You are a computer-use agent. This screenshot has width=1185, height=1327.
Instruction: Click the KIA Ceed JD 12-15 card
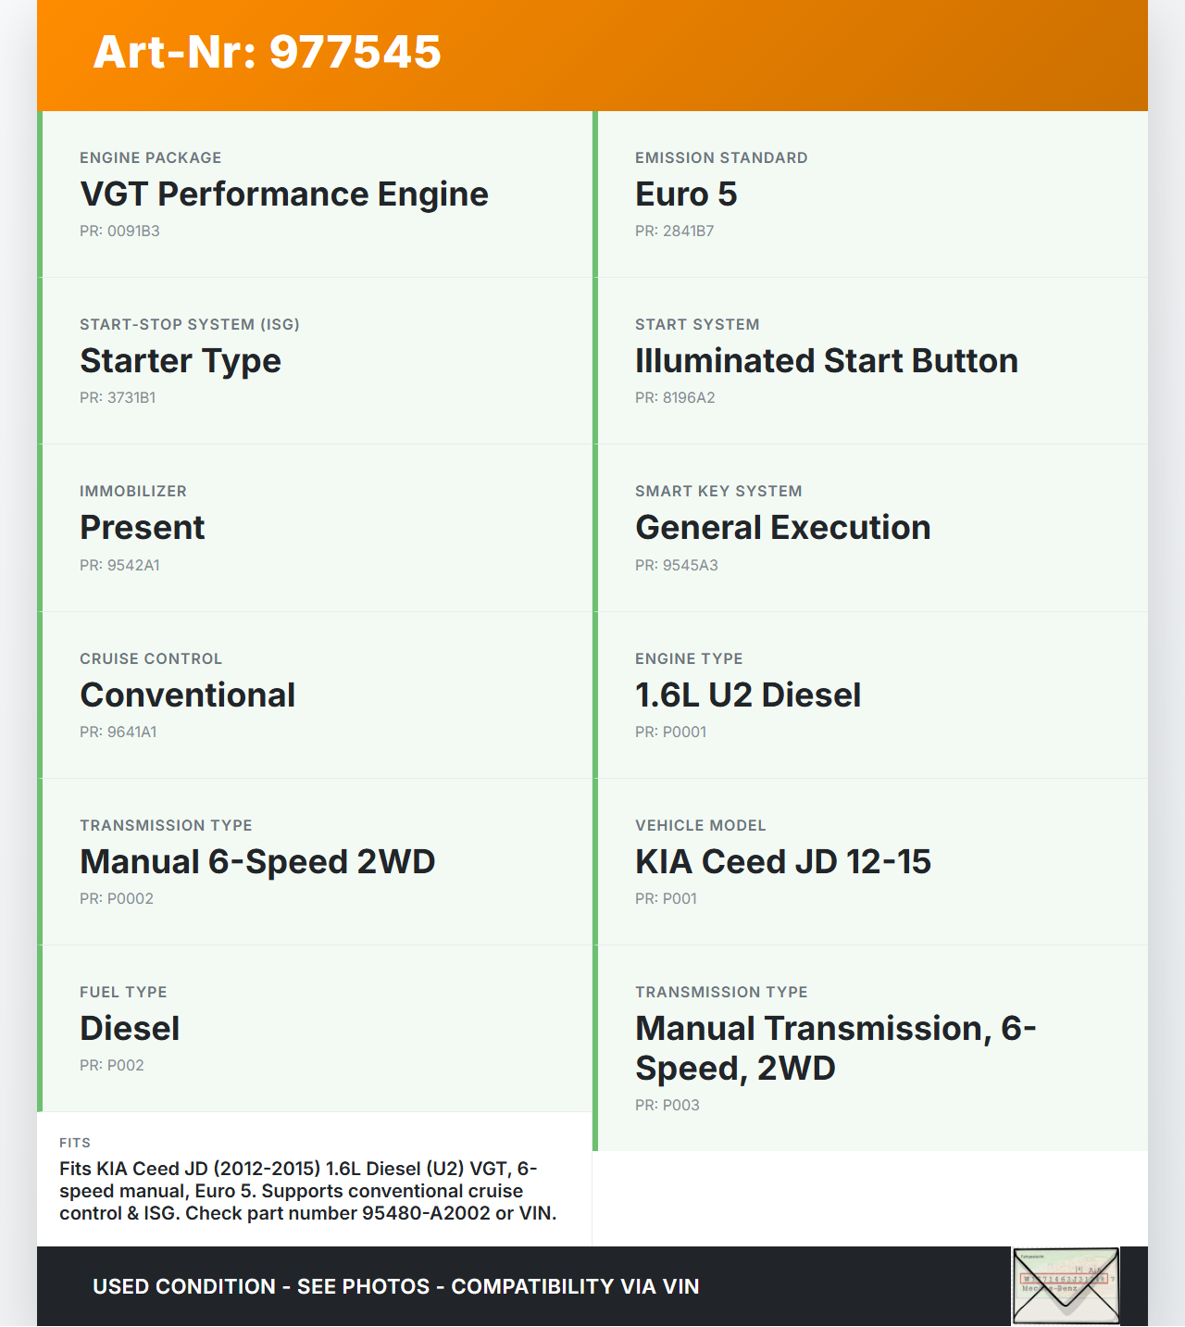pyautogui.click(x=872, y=861)
